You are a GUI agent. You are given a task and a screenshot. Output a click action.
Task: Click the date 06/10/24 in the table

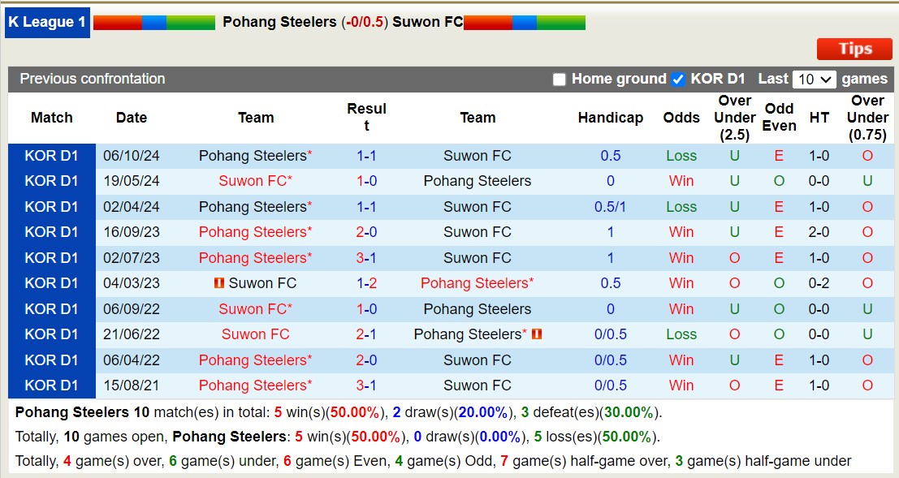coord(131,155)
